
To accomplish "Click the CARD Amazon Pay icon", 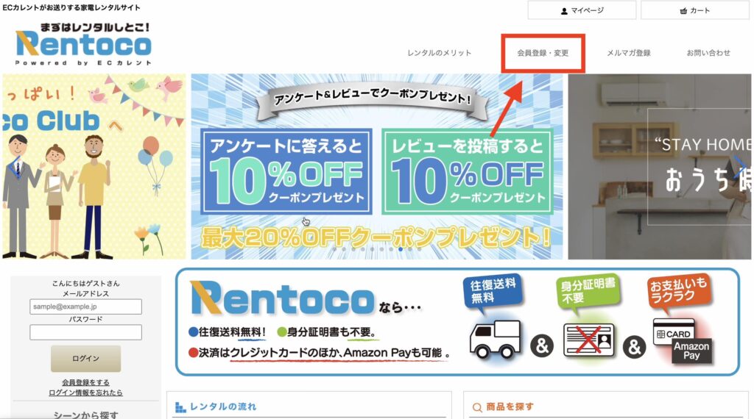I will pos(683,340).
